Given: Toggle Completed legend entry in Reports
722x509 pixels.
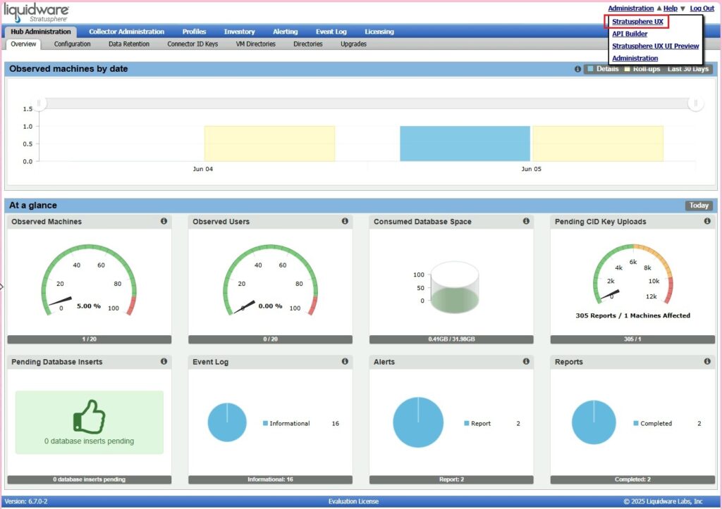Looking at the screenshot, I should pos(652,424).
